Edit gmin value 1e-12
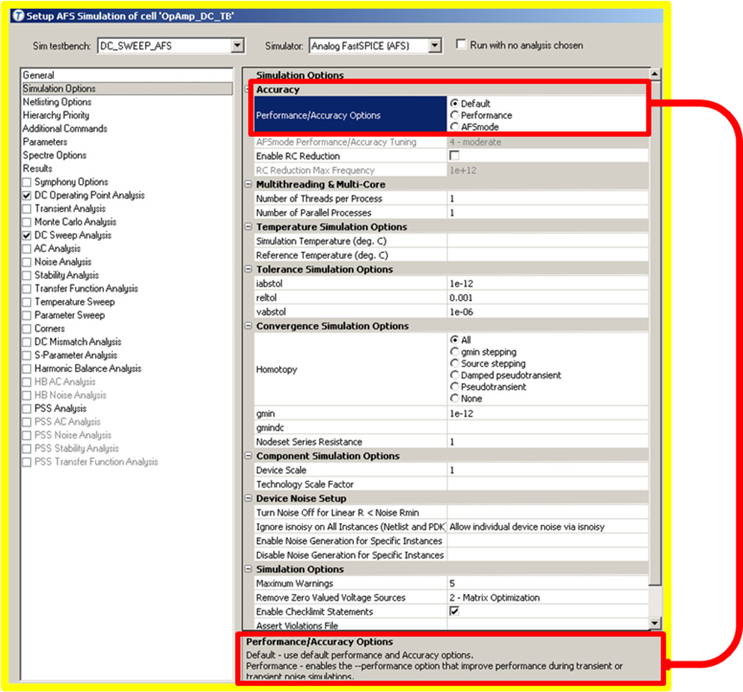 point(547,414)
